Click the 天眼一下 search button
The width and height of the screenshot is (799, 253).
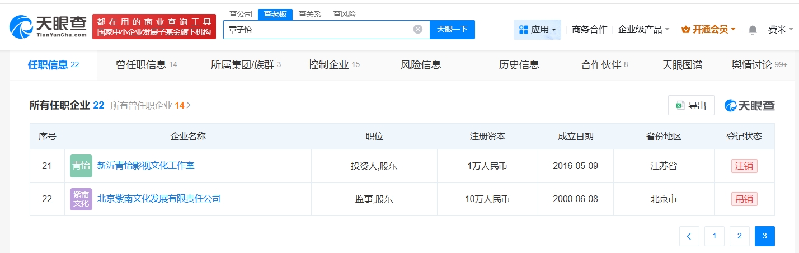tap(452, 30)
